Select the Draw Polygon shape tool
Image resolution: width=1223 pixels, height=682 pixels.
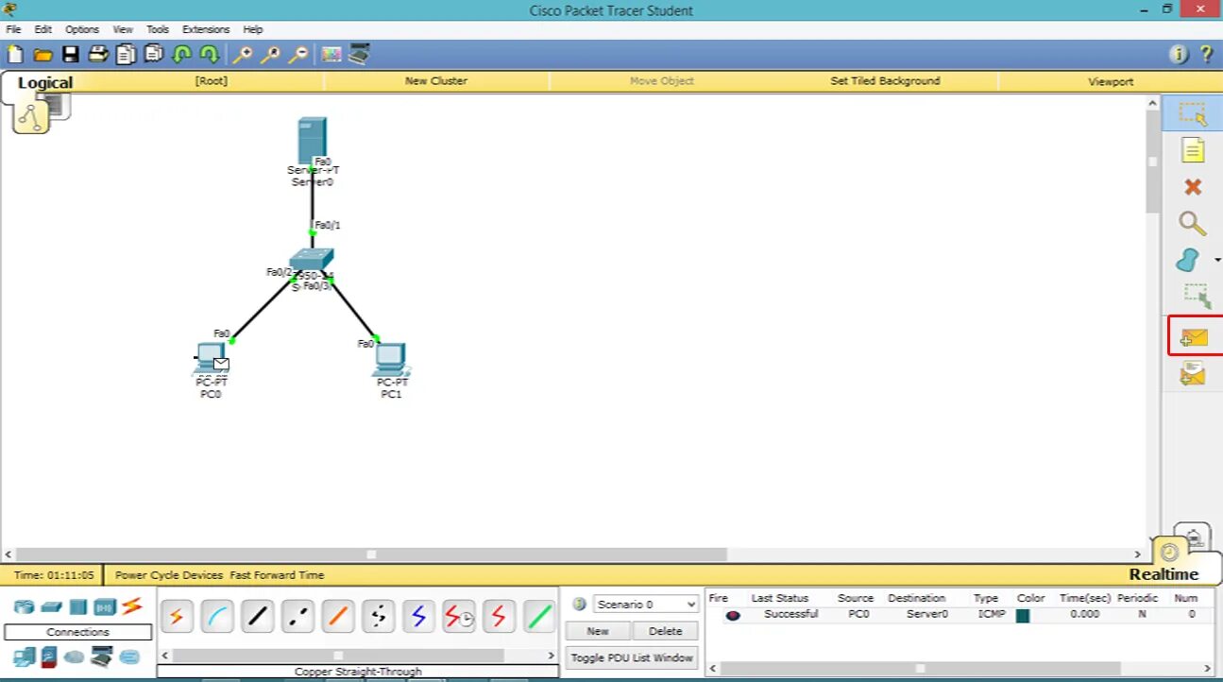pyautogui.click(x=1188, y=260)
